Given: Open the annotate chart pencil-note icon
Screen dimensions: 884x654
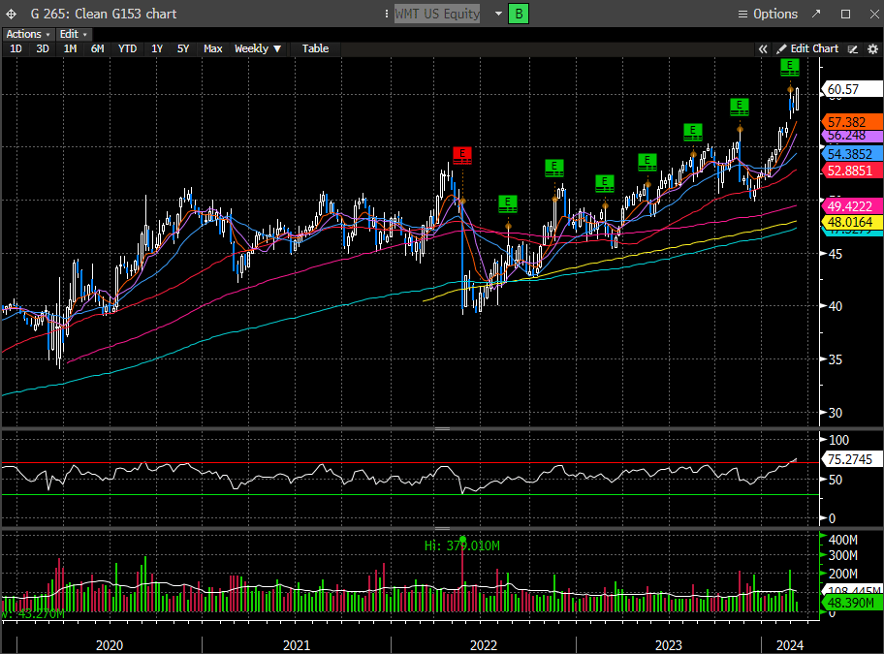Looking at the screenshot, I should click(x=853, y=48).
